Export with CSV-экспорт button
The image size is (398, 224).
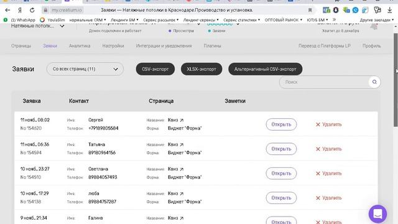pyautogui.click(x=155, y=69)
